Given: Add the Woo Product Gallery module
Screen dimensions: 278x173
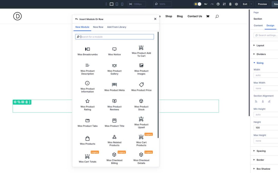Looking at the screenshot, I should tap(114, 69).
